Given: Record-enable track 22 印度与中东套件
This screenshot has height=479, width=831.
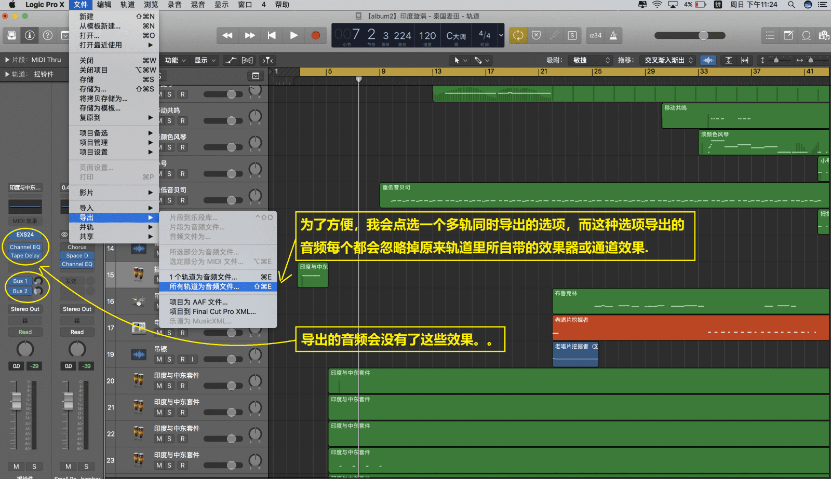Looking at the screenshot, I should pyautogui.click(x=182, y=439).
